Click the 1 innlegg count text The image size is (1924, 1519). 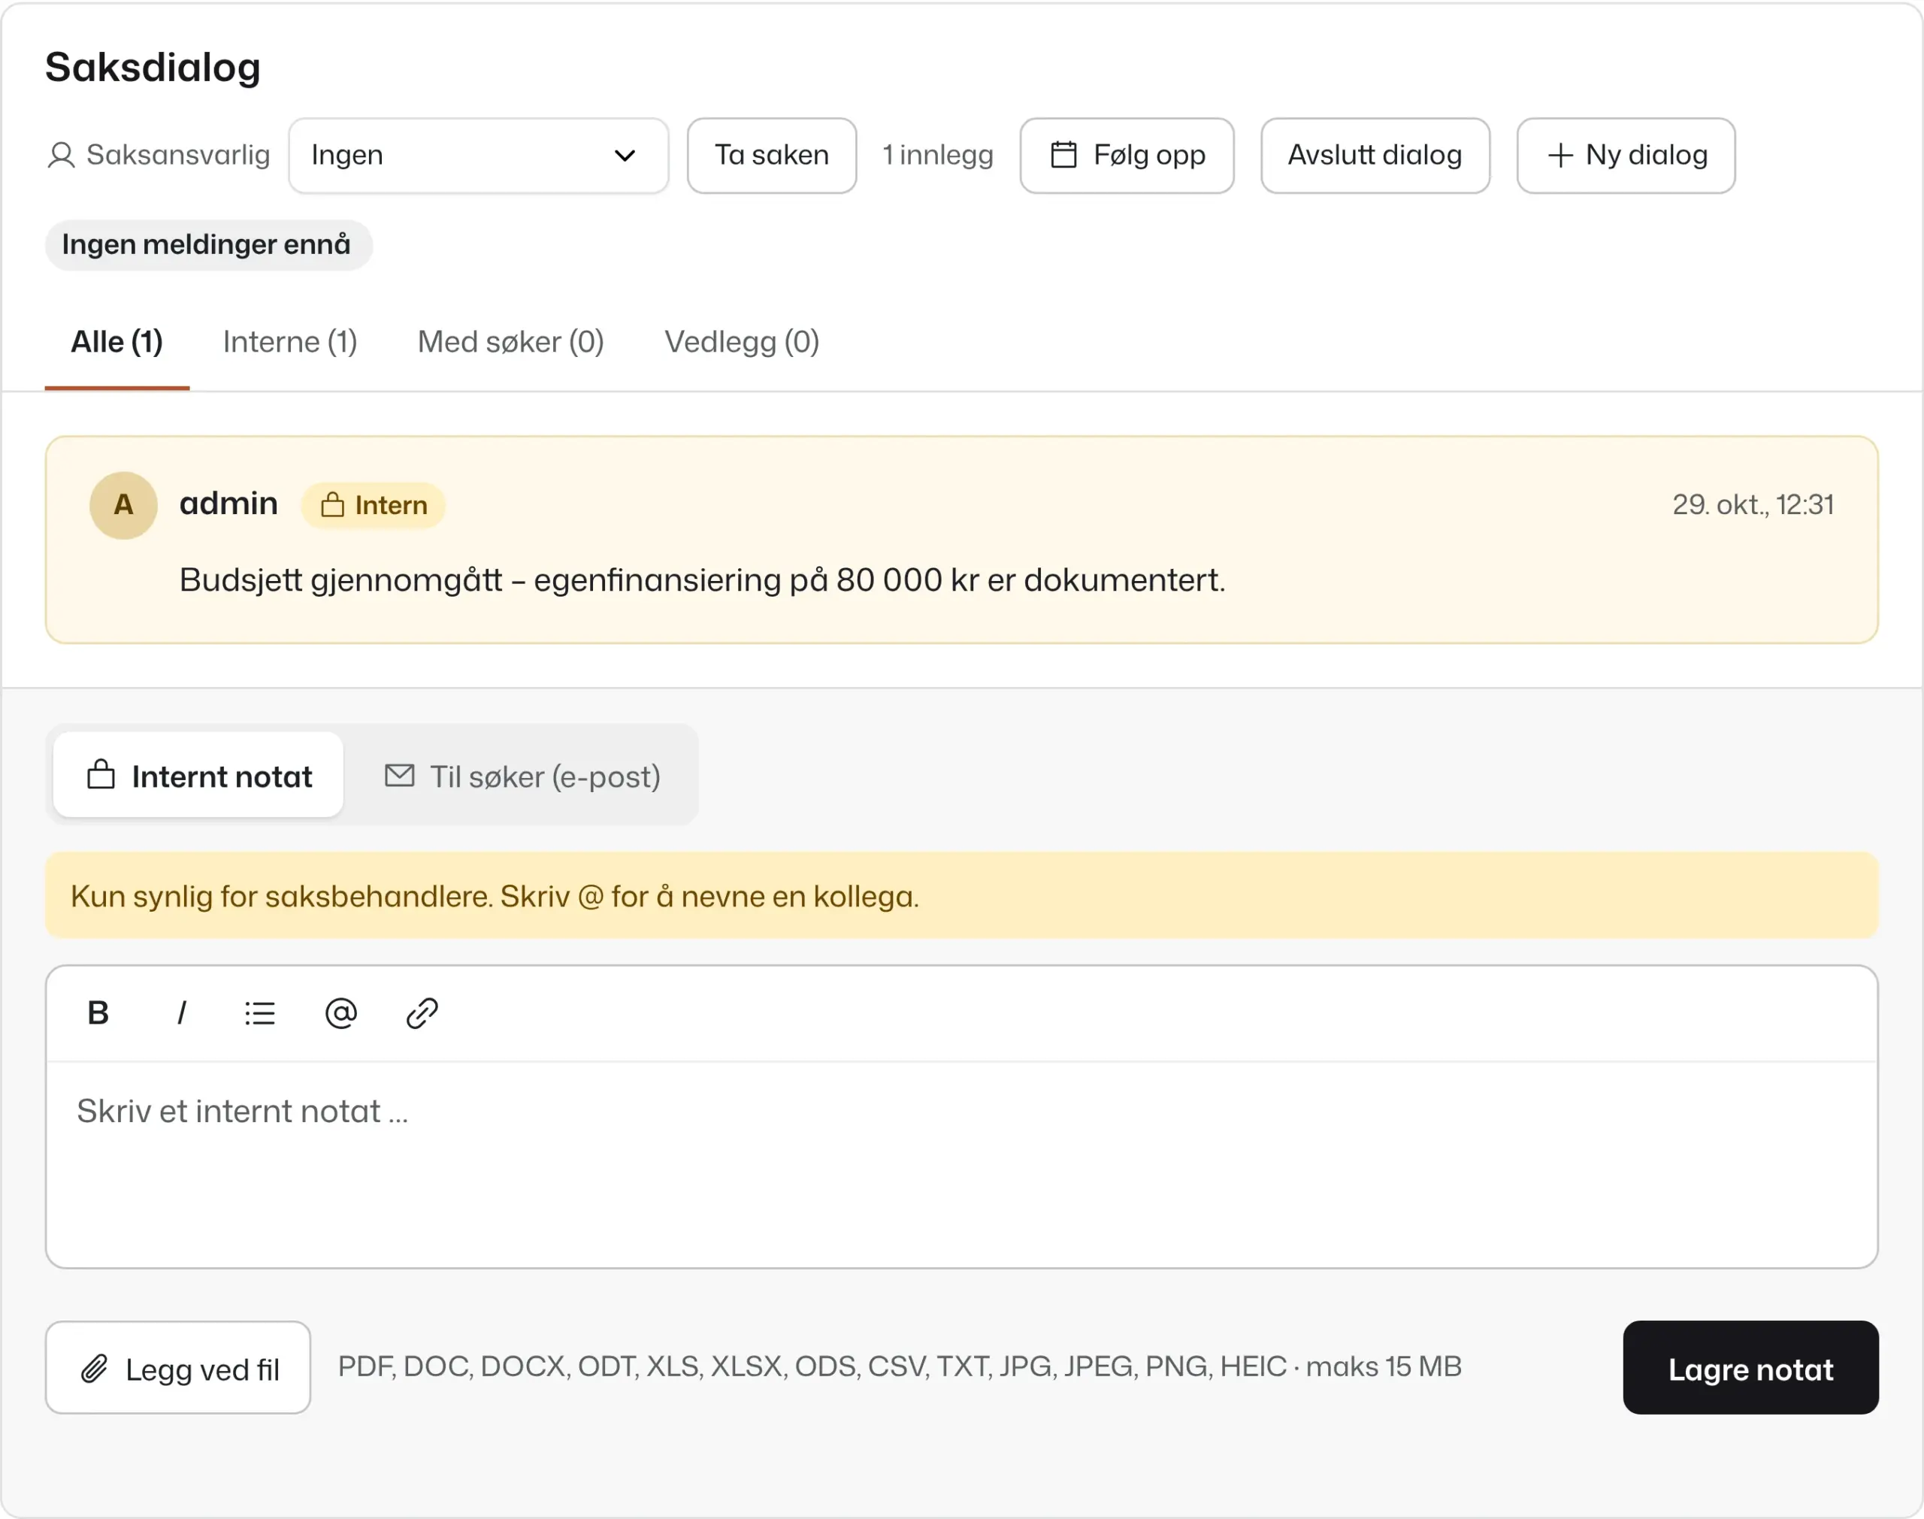(x=938, y=156)
